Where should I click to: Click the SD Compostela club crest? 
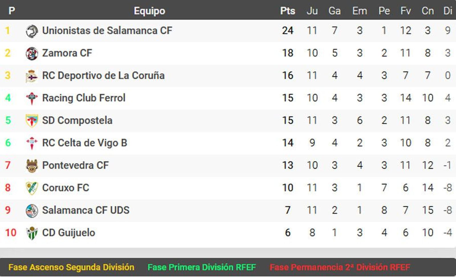pos(32,121)
